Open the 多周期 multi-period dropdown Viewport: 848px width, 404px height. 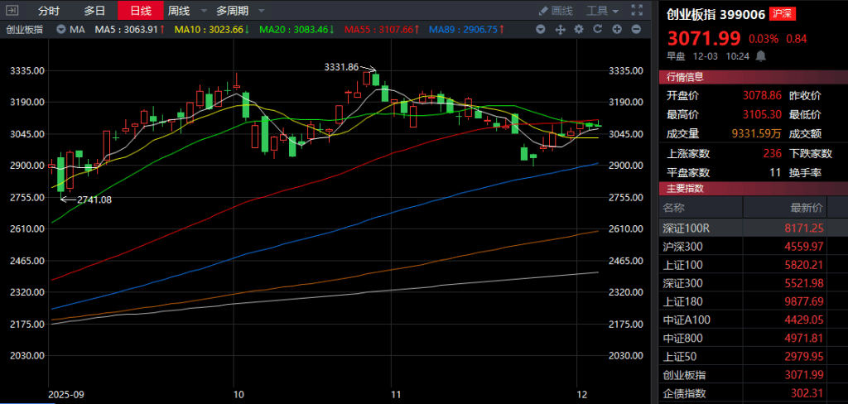(x=240, y=11)
